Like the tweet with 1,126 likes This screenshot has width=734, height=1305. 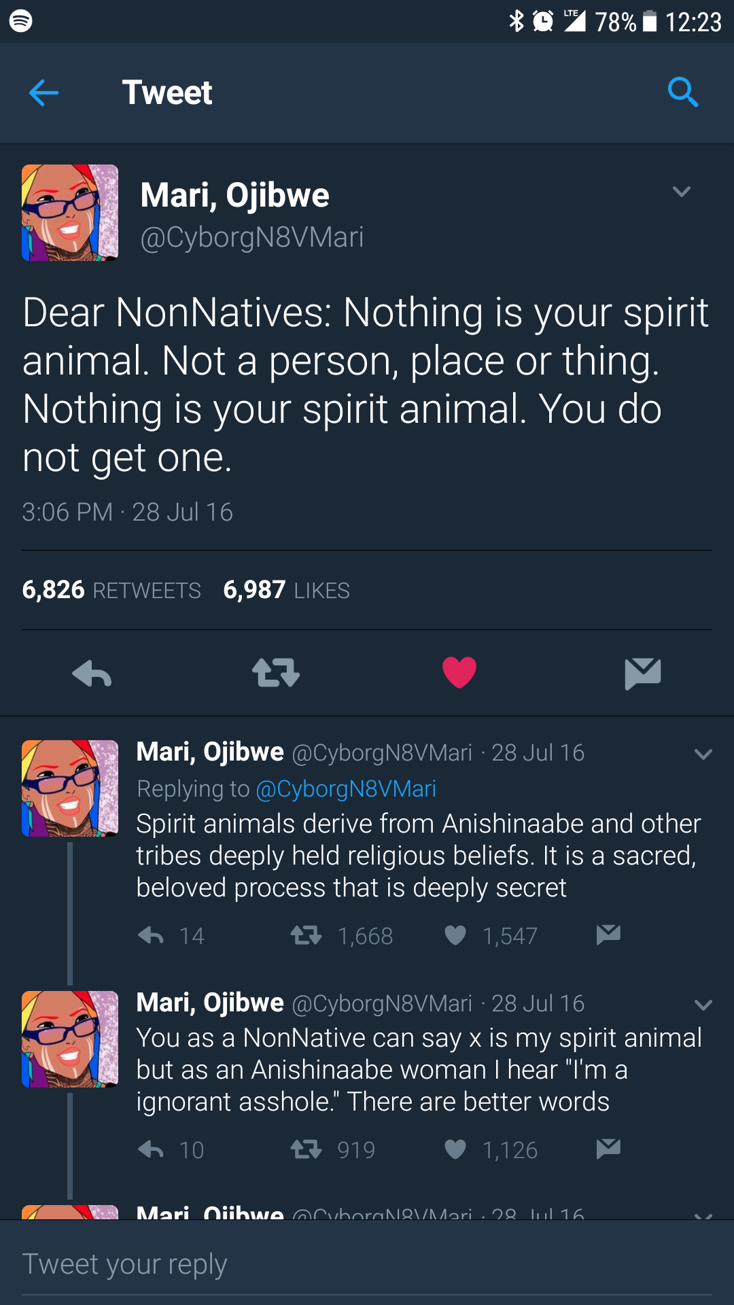(455, 1149)
